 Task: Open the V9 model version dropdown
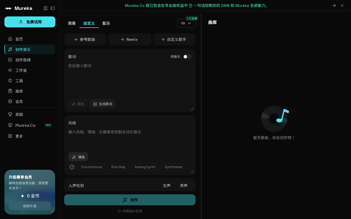click(186, 23)
